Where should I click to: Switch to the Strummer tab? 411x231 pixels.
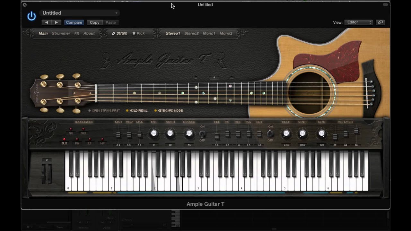pos(61,33)
